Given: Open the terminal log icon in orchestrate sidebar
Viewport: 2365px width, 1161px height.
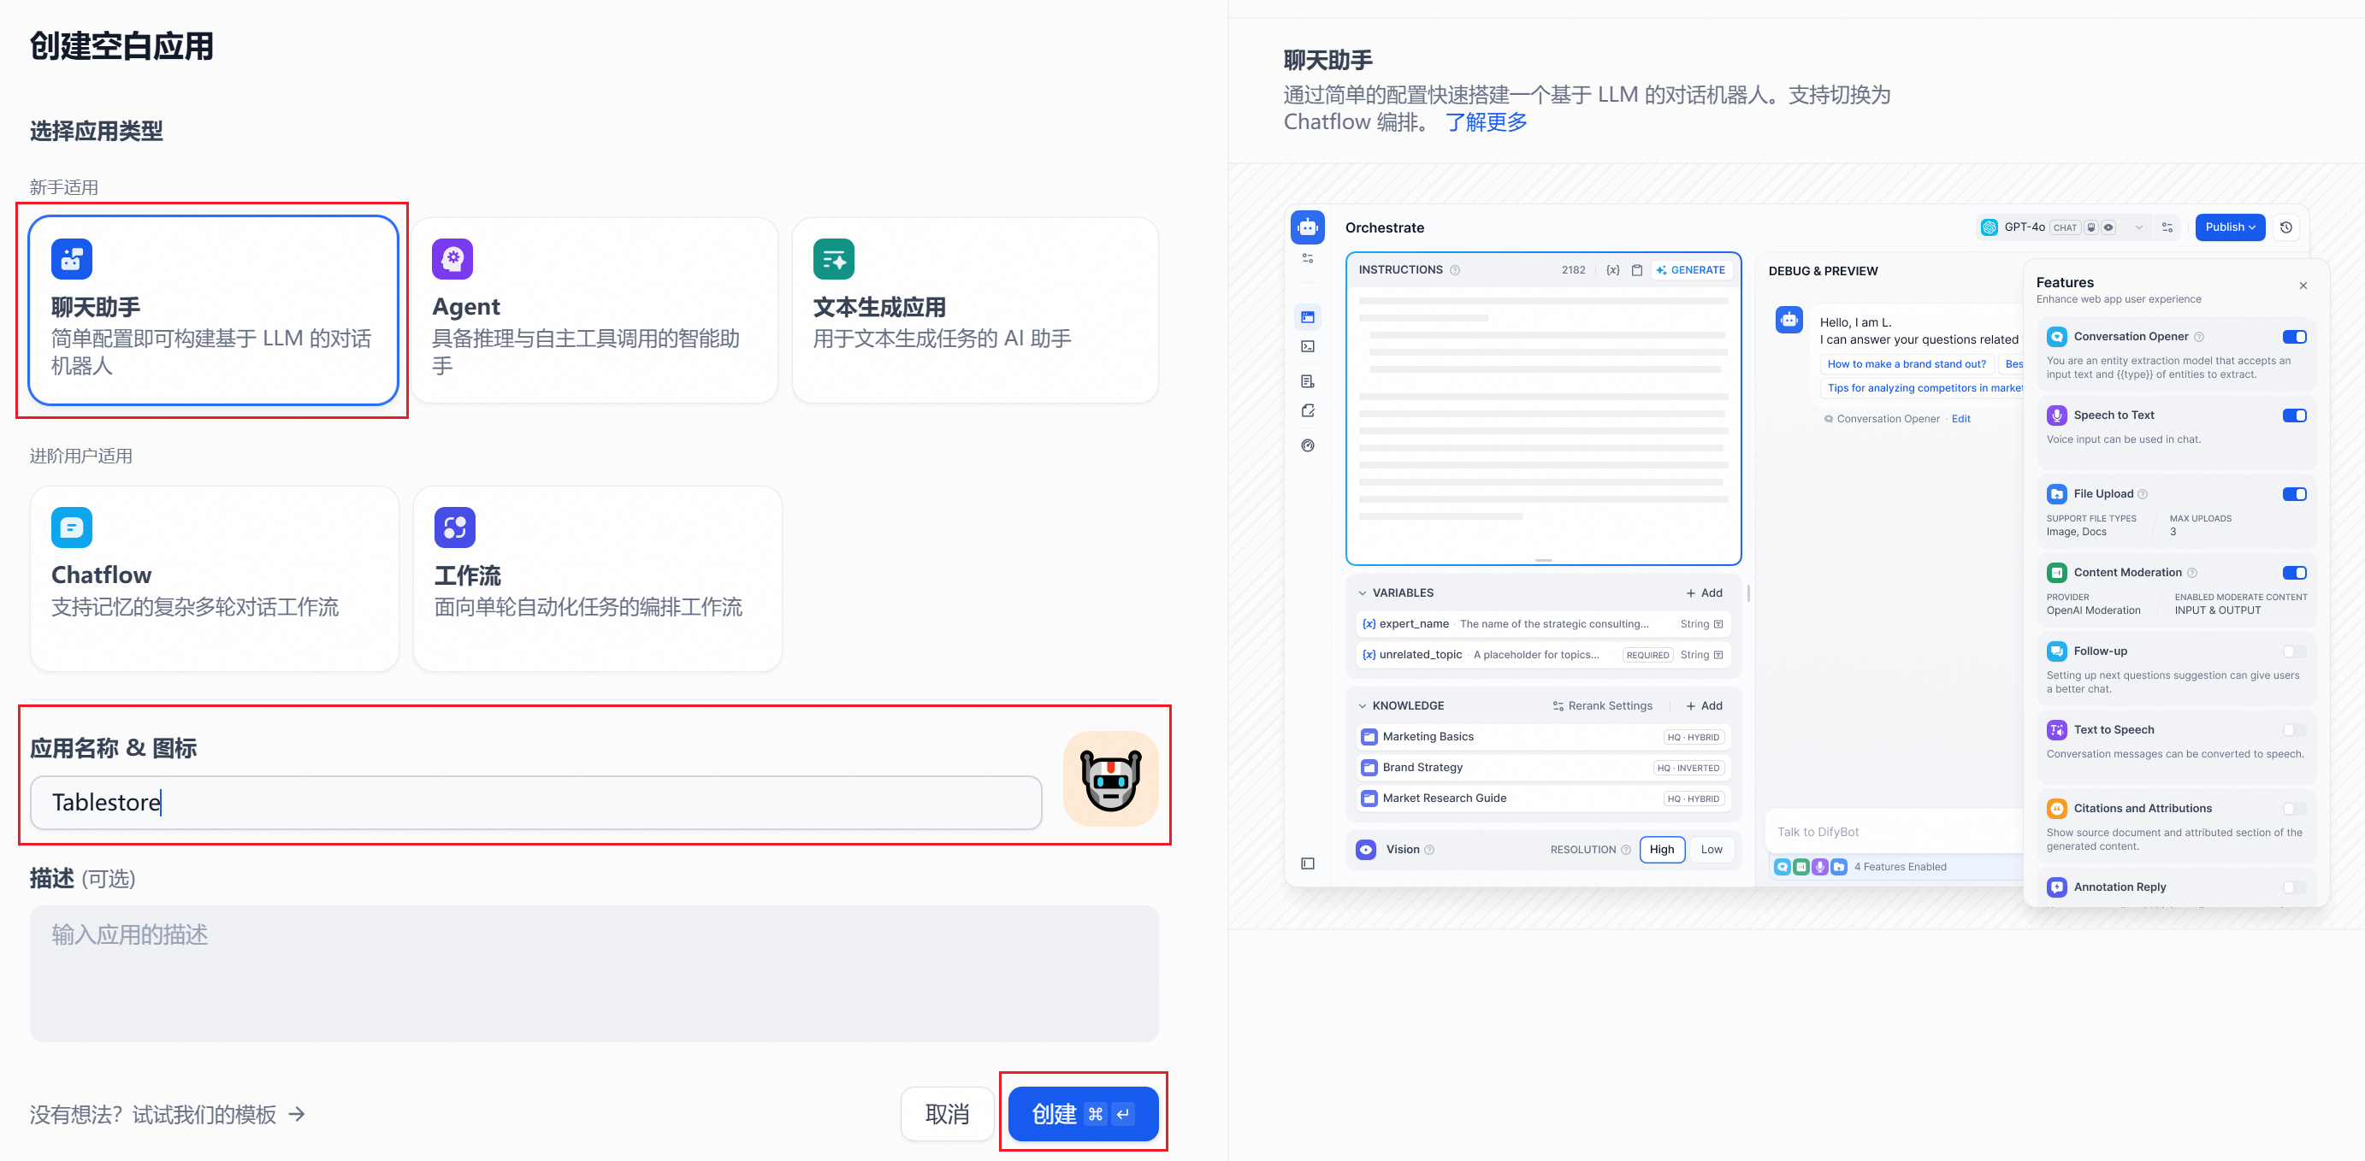Looking at the screenshot, I should click(x=1309, y=346).
